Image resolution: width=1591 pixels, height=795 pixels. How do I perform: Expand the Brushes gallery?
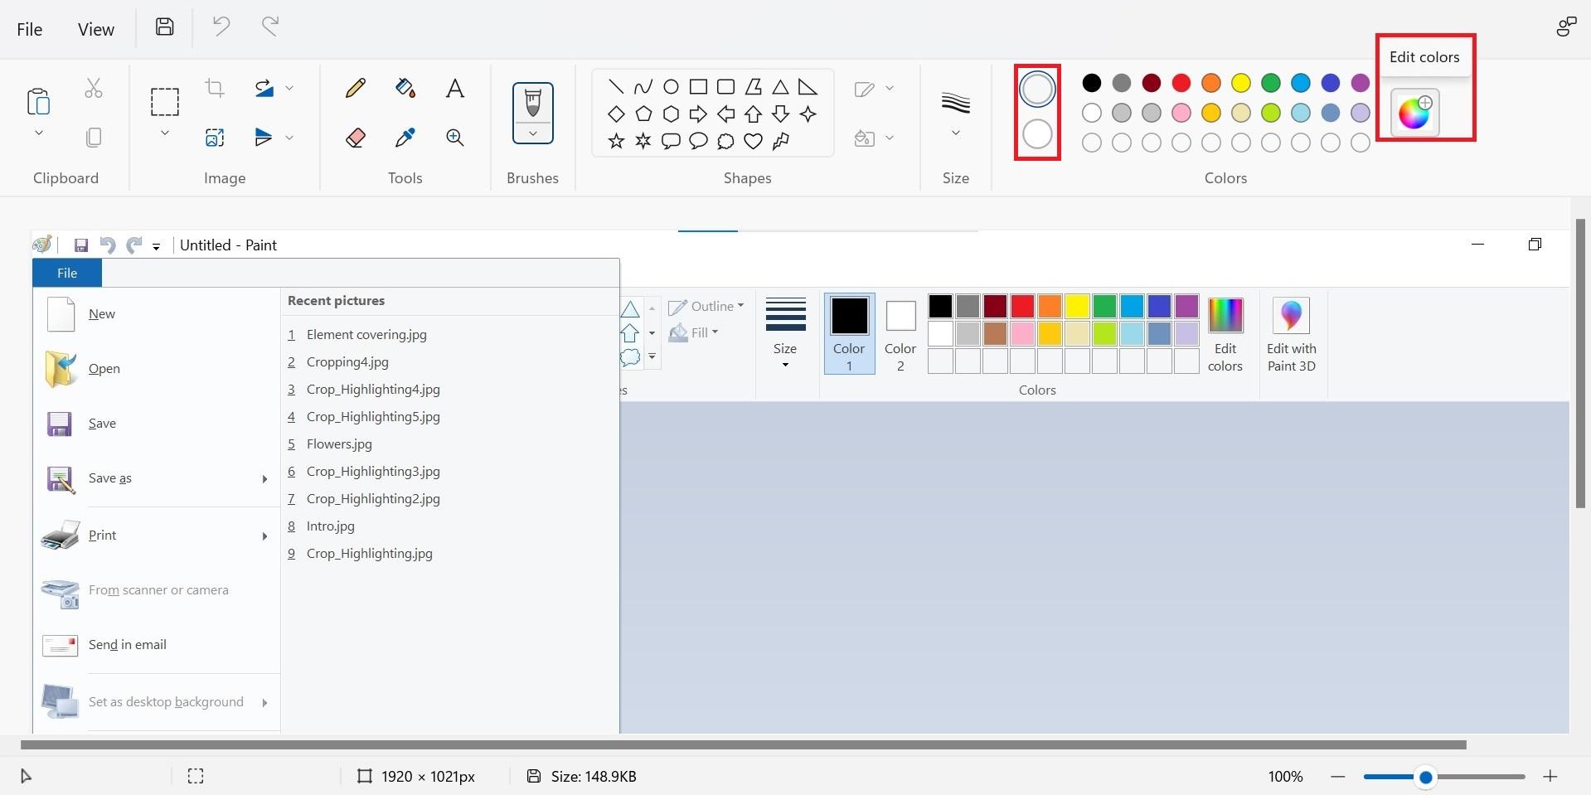(532, 134)
